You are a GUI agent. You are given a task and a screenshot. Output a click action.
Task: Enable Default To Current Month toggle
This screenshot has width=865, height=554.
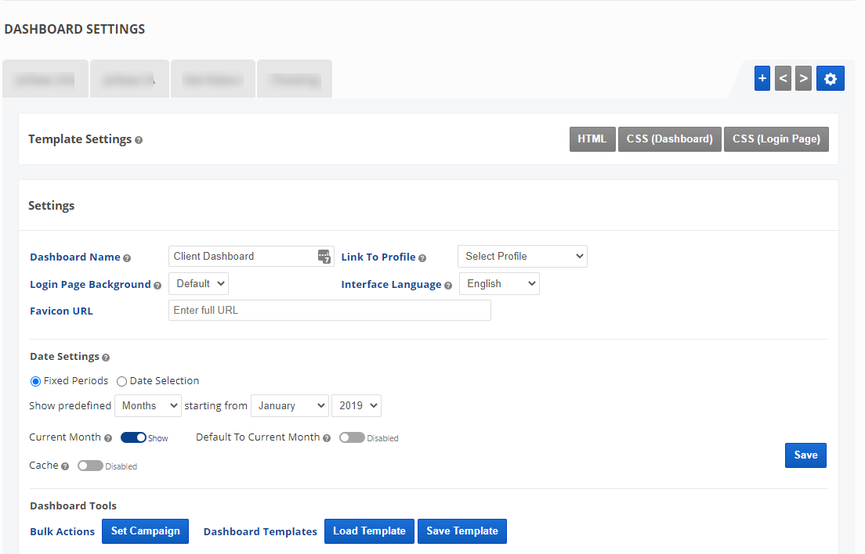pos(352,438)
